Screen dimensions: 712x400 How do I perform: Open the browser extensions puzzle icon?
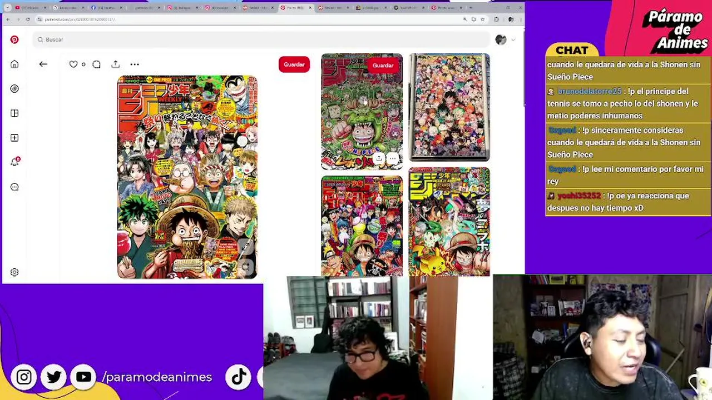coord(496,19)
